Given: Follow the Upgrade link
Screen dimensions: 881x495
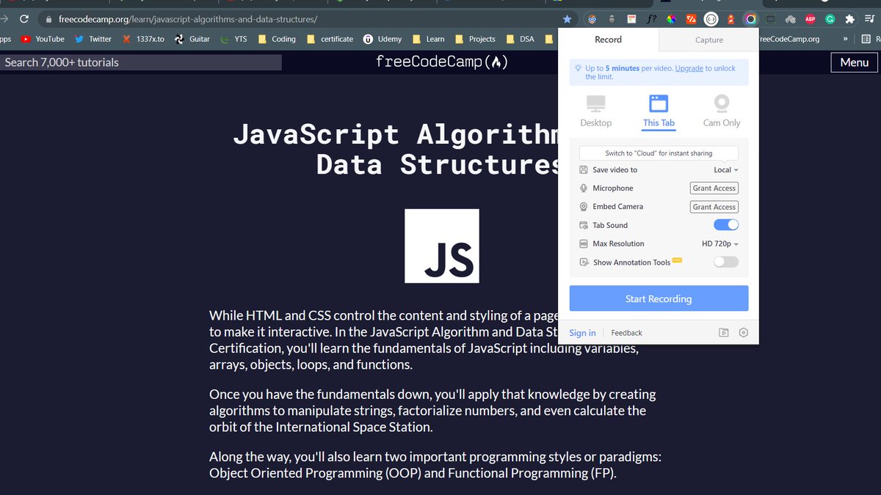Looking at the screenshot, I should pyautogui.click(x=689, y=68).
